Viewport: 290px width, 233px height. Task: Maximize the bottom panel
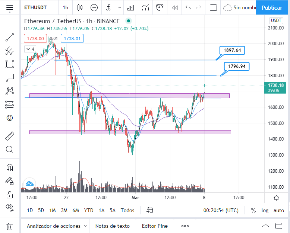[279, 226]
